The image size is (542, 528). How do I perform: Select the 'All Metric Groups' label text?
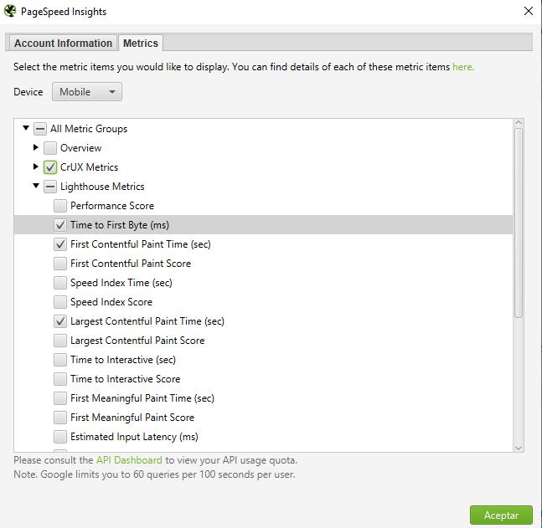tap(89, 129)
